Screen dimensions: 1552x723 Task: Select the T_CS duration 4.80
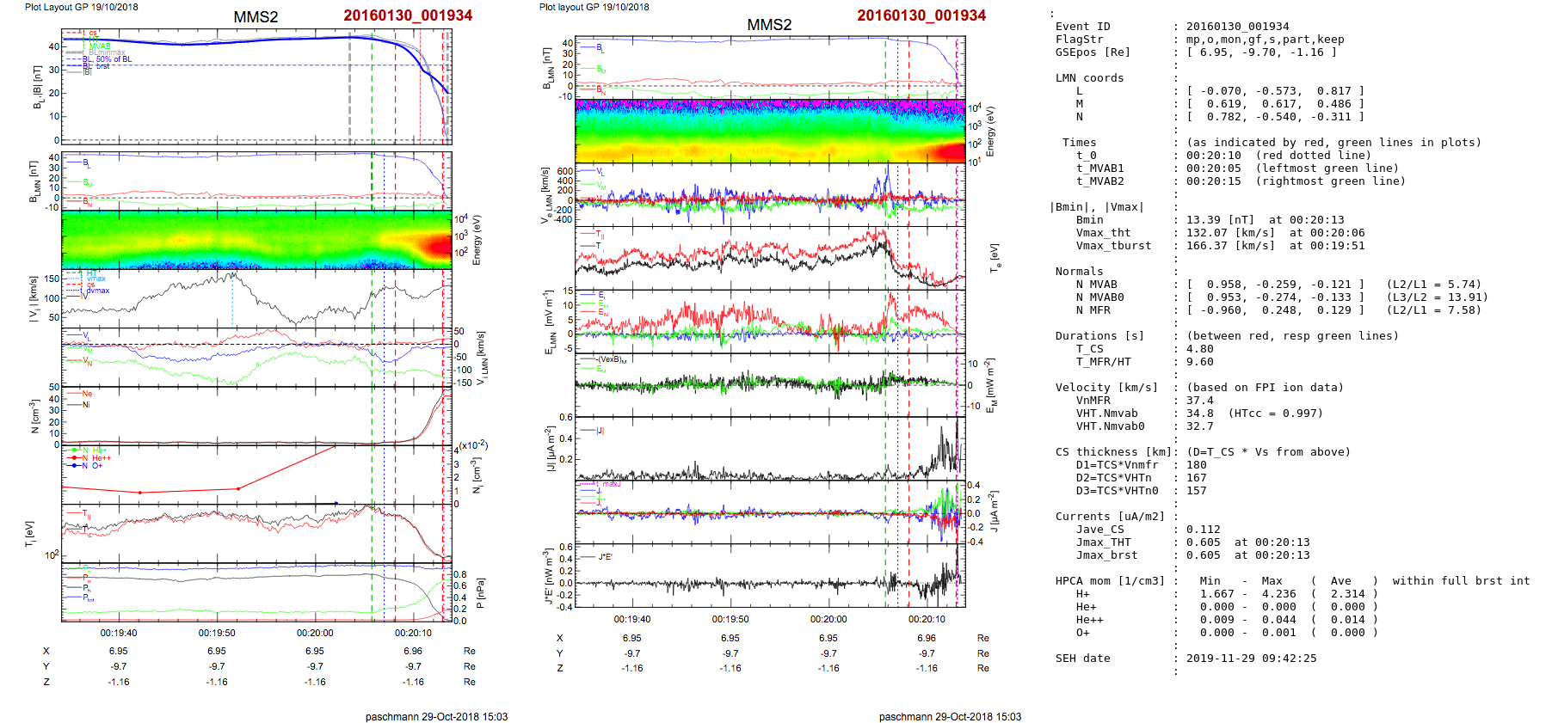[x=1199, y=349]
